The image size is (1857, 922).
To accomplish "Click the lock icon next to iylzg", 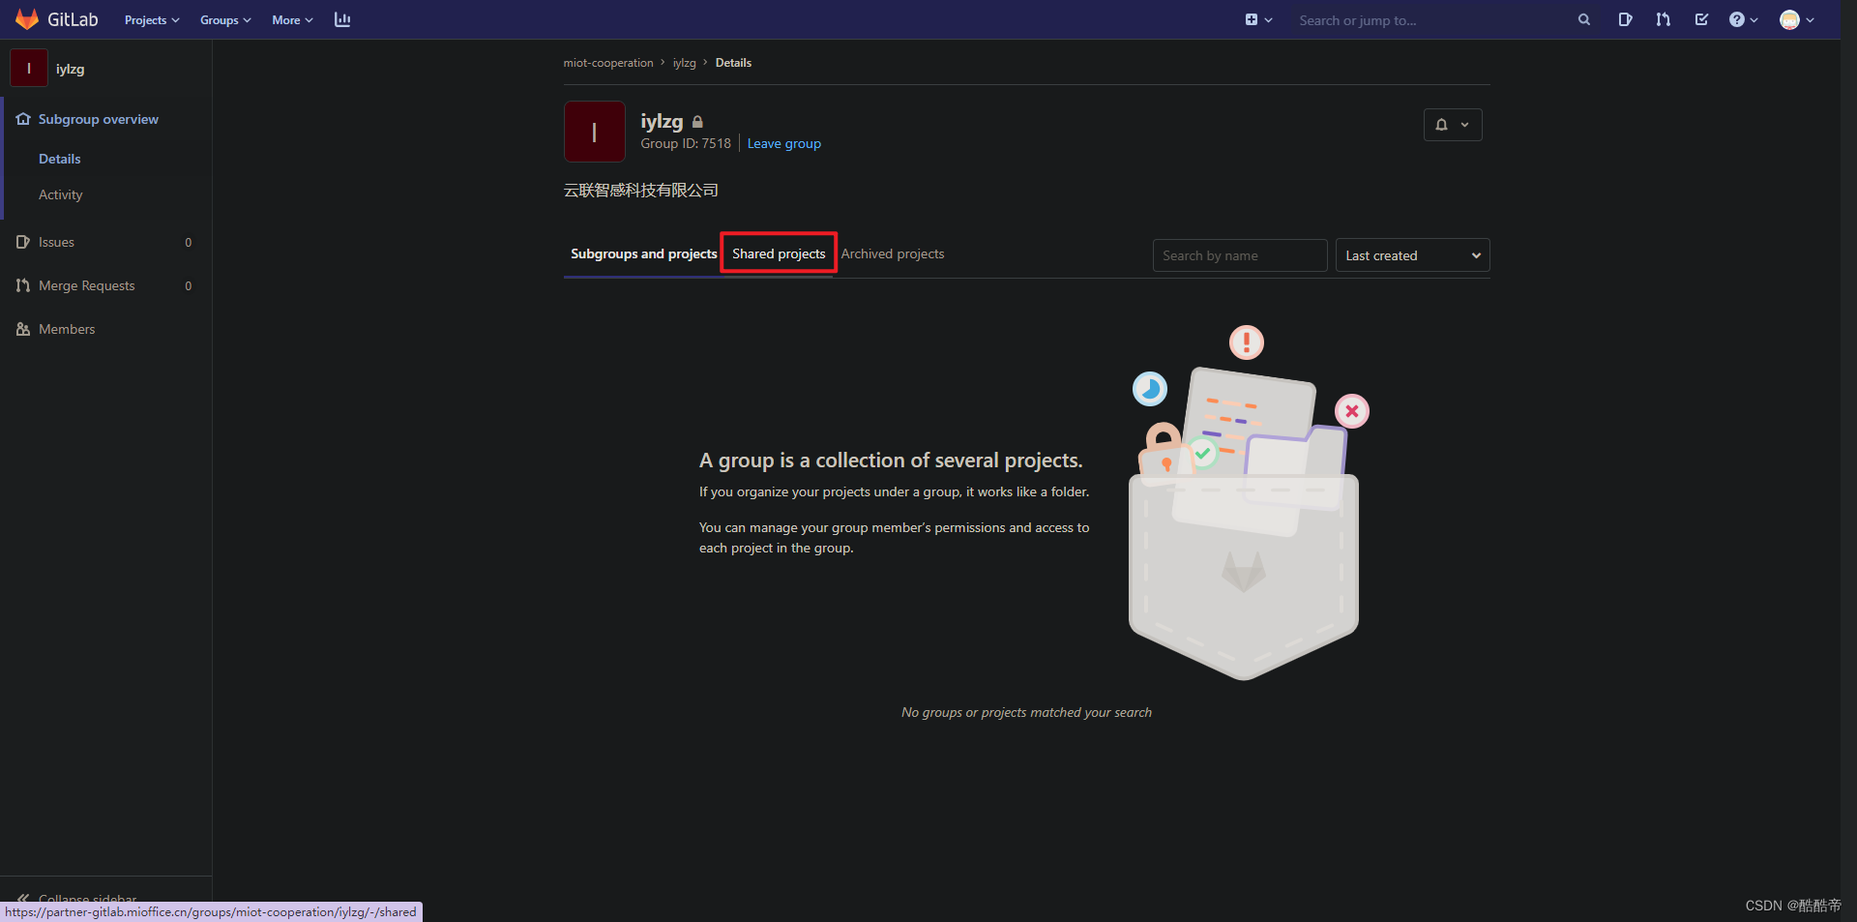I will tap(697, 122).
